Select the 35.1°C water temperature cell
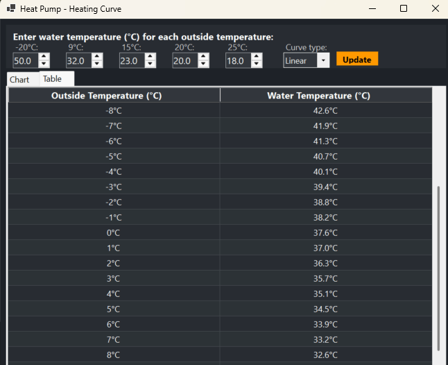This screenshot has width=448, height=365. pyautogui.click(x=326, y=294)
